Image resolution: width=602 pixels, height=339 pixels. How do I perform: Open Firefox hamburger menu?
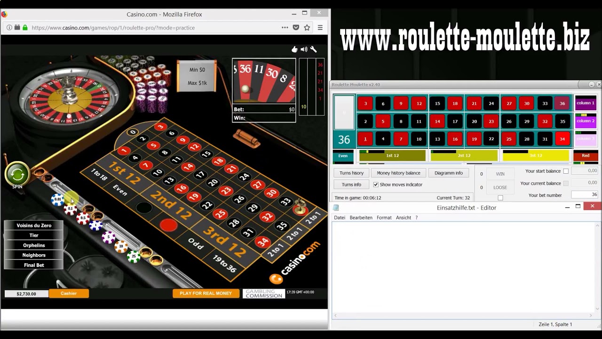(320, 28)
